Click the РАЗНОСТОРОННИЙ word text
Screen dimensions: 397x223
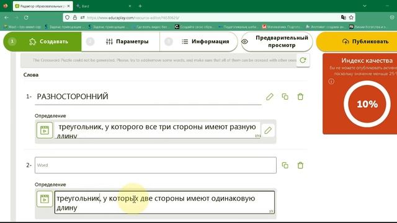pyautogui.click(x=73, y=97)
